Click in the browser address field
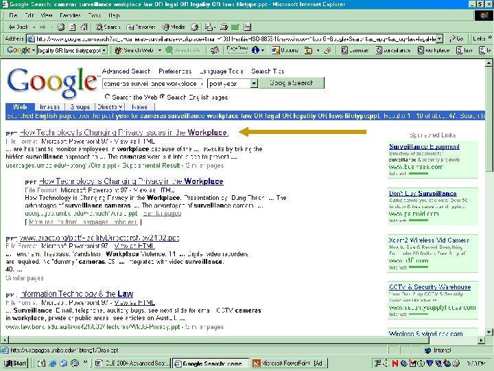494x371 pixels. (232, 38)
